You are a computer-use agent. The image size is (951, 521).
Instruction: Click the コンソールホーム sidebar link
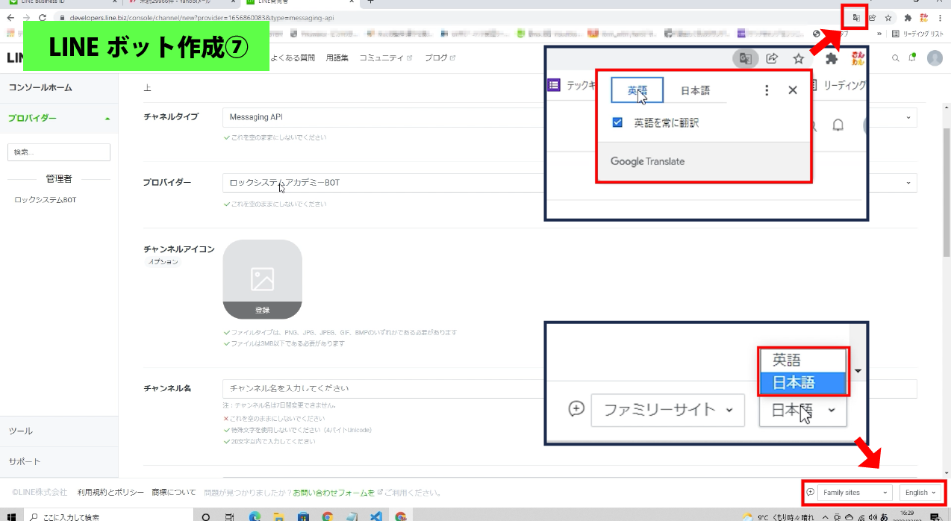pos(40,87)
